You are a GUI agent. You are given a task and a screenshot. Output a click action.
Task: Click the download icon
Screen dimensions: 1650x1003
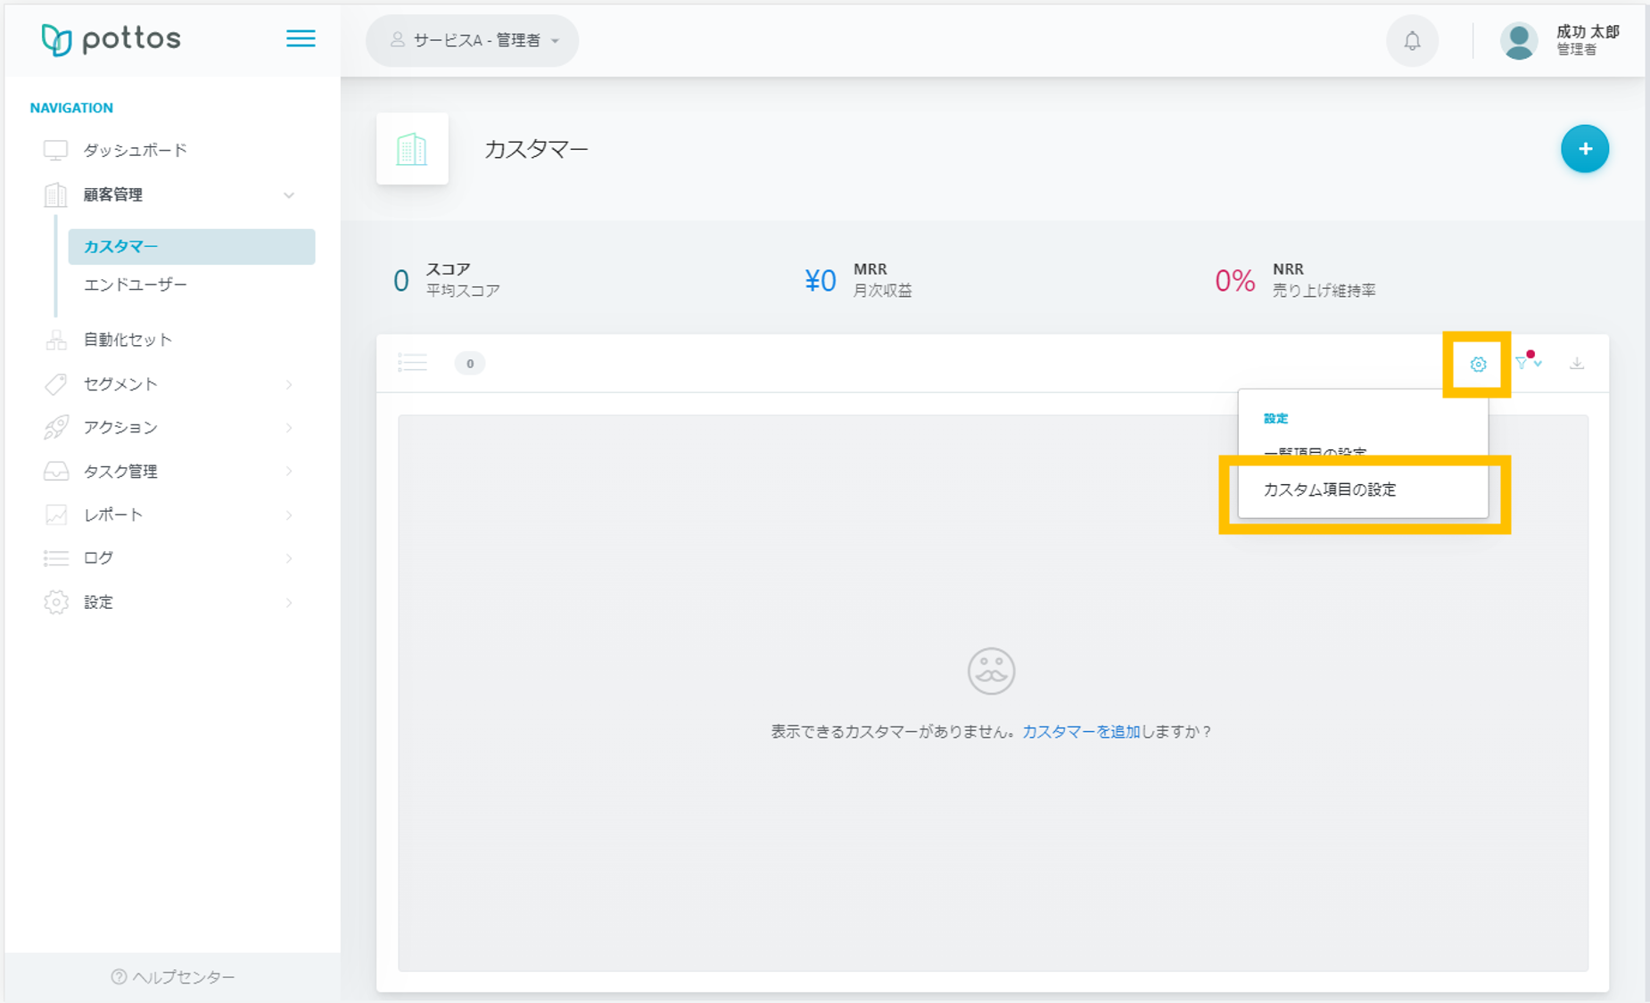[x=1577, y=363]
